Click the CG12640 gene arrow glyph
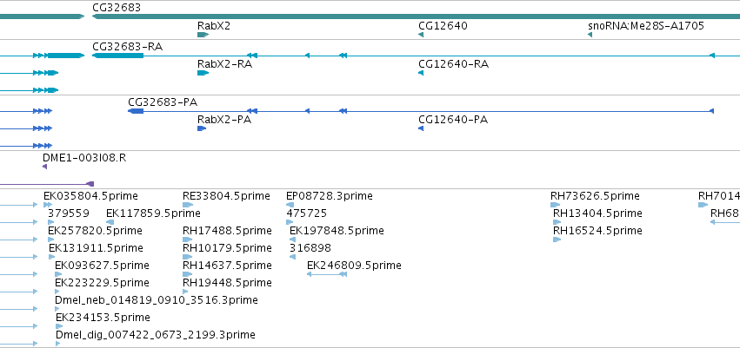 tap(421, 35)
